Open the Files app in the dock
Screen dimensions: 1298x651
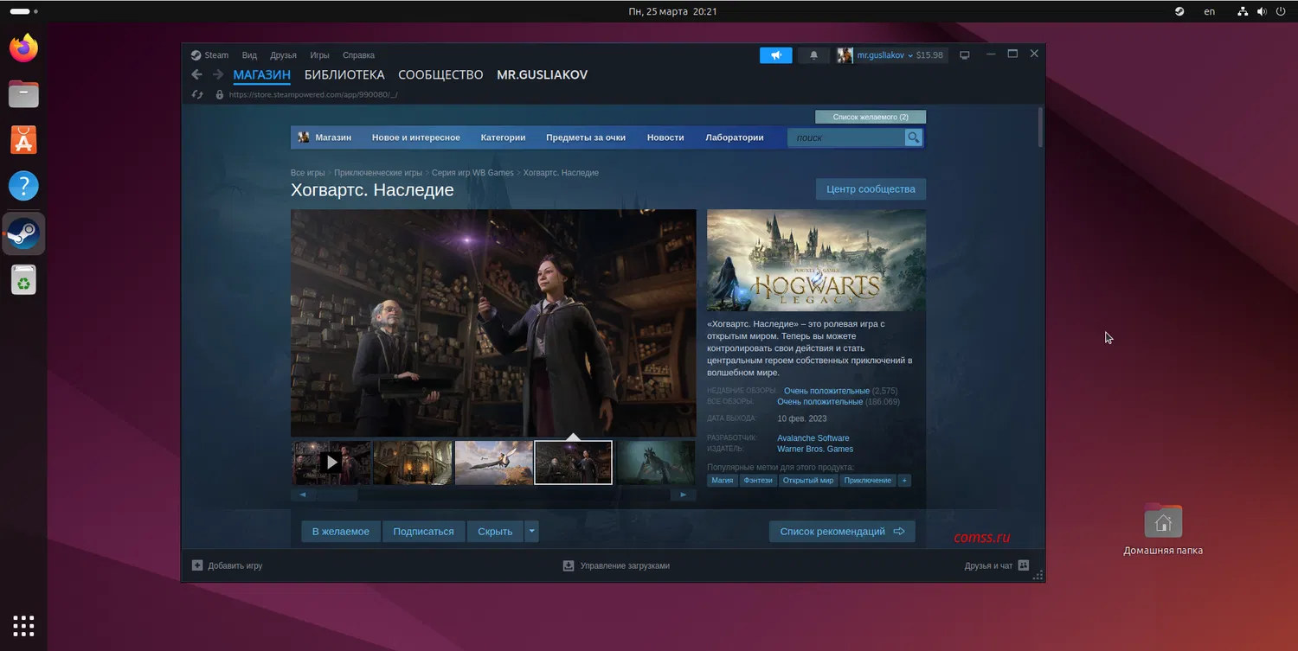click(x=24, y=93)
